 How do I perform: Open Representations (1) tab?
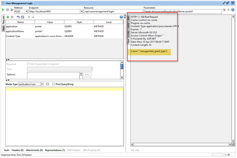tap(55, 150)
